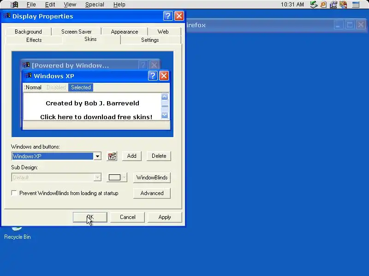
Task: Click the Firefox window title bar
Action: point(259,25)
